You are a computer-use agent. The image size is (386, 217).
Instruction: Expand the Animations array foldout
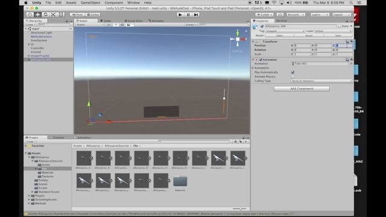(x=253, y=68)
